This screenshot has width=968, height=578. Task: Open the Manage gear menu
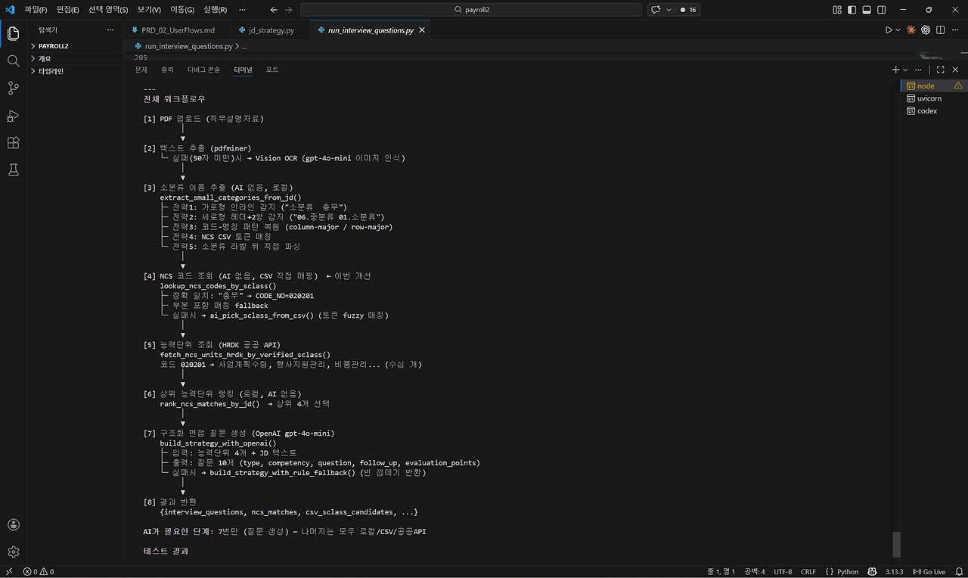pyautogui.click(x=13, y=552)
